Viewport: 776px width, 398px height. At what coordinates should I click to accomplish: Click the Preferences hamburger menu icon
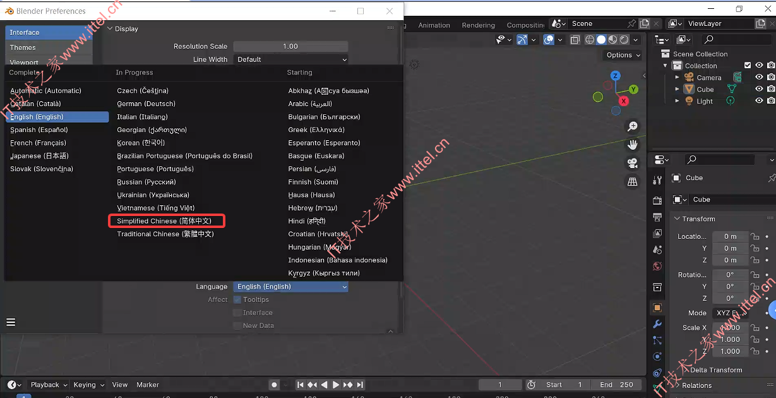click(11, 322)
